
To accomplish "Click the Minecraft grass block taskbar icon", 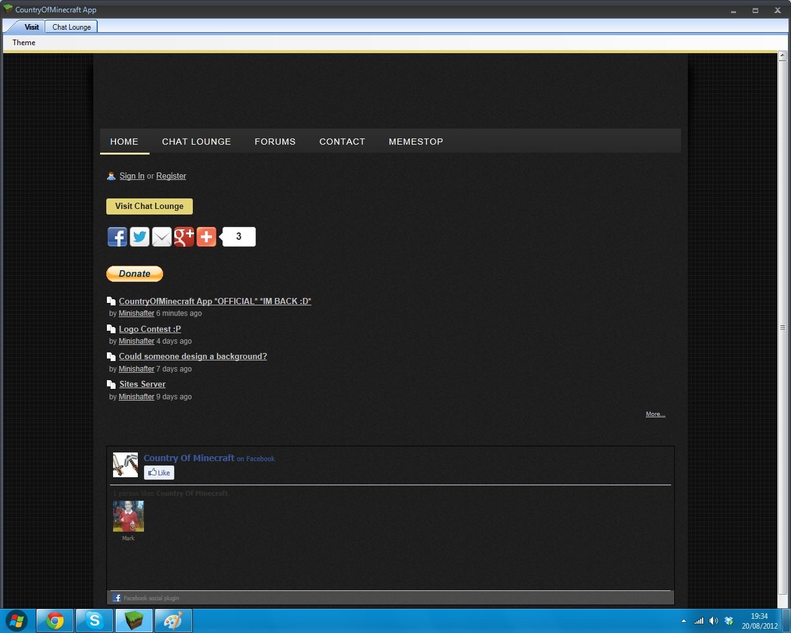I will point(134,621).
